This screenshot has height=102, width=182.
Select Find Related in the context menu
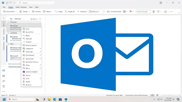coord(31,55)
